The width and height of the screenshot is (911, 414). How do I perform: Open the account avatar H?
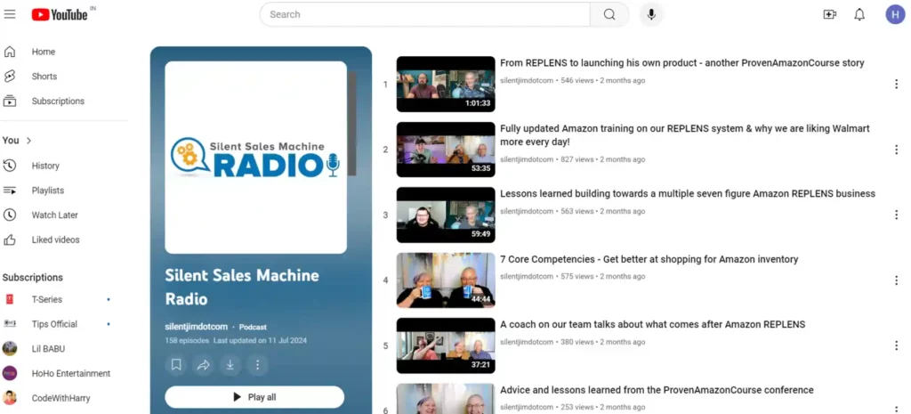click(895, 14)
